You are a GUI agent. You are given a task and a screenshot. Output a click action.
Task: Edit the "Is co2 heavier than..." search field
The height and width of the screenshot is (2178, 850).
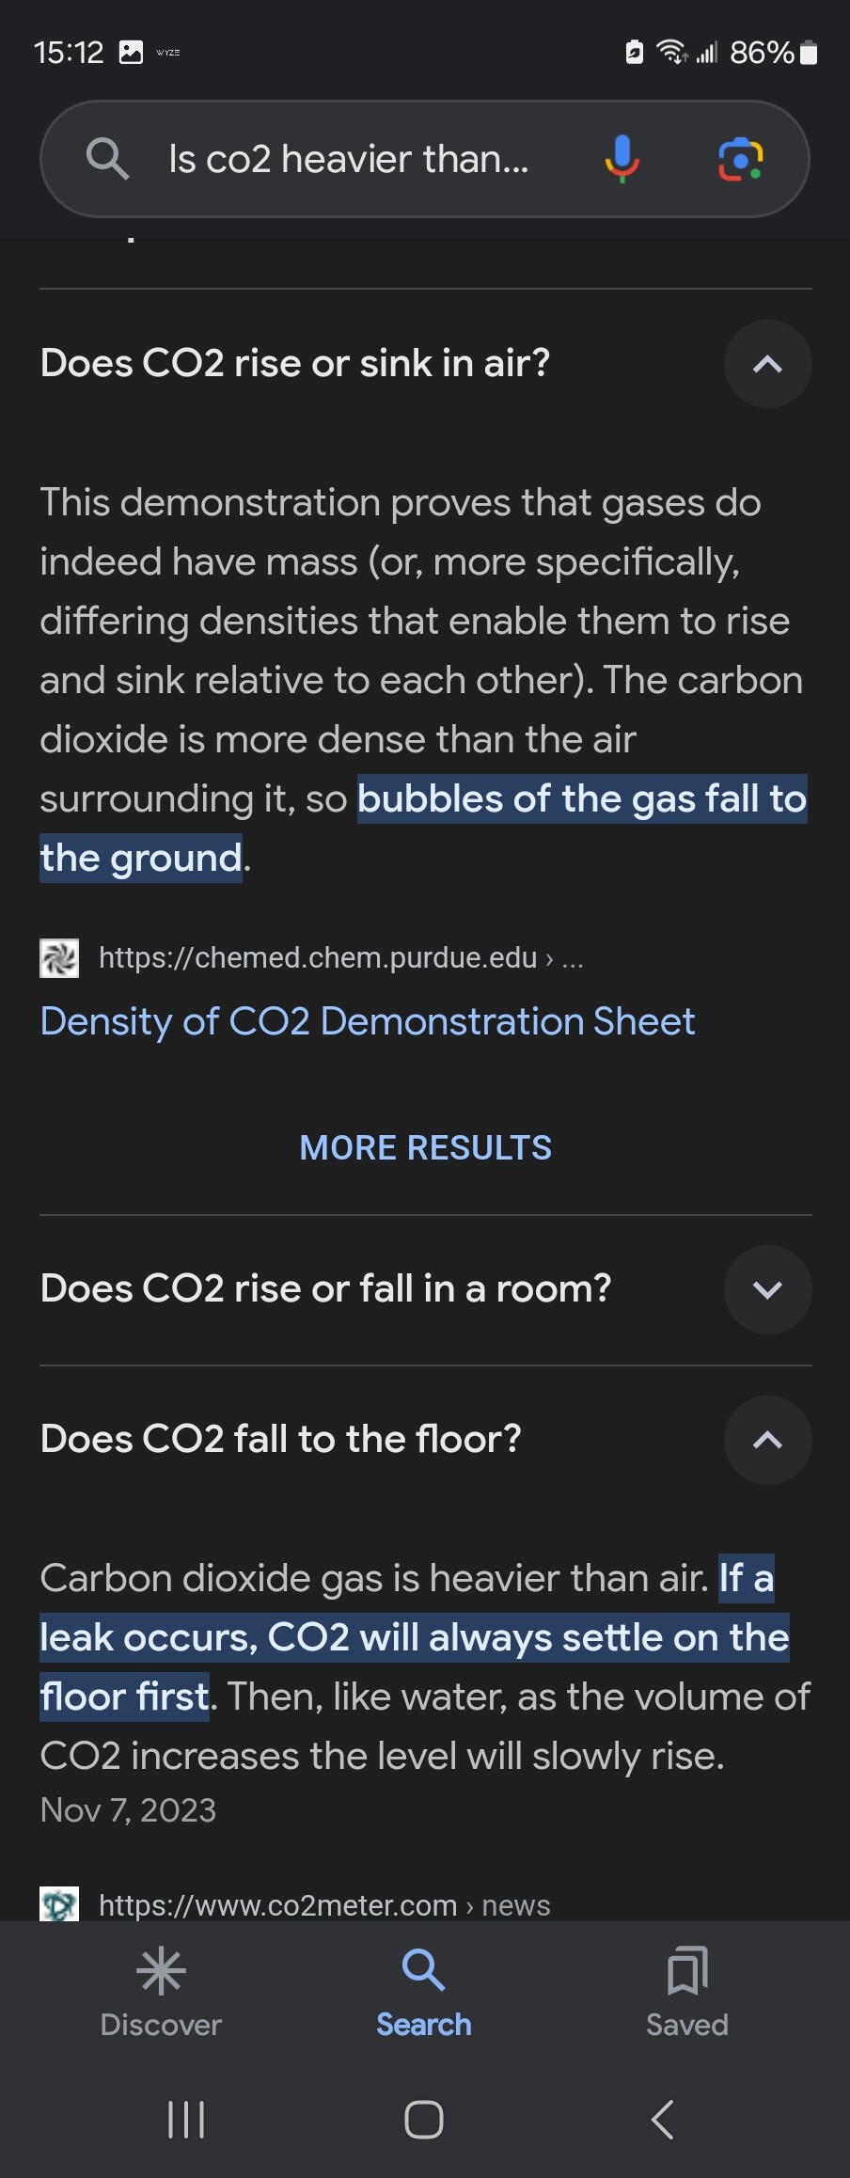click(x=349, y=159)
